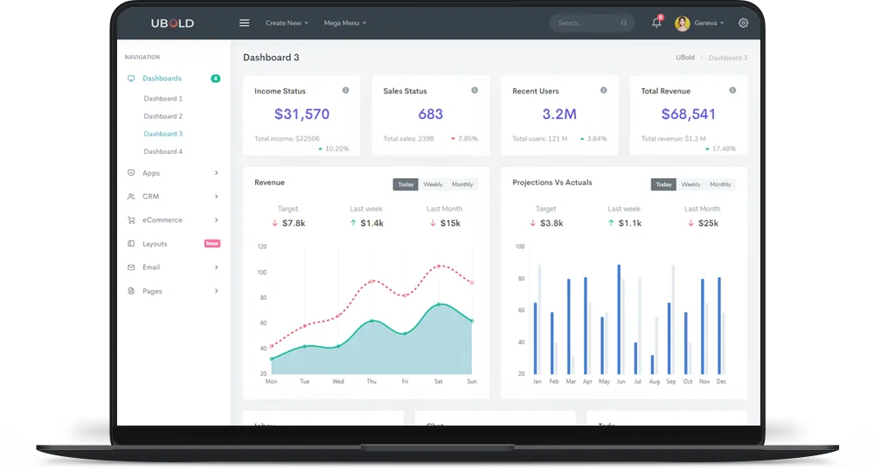Click the search magnifier icon
874x471 pixels.
624,24
